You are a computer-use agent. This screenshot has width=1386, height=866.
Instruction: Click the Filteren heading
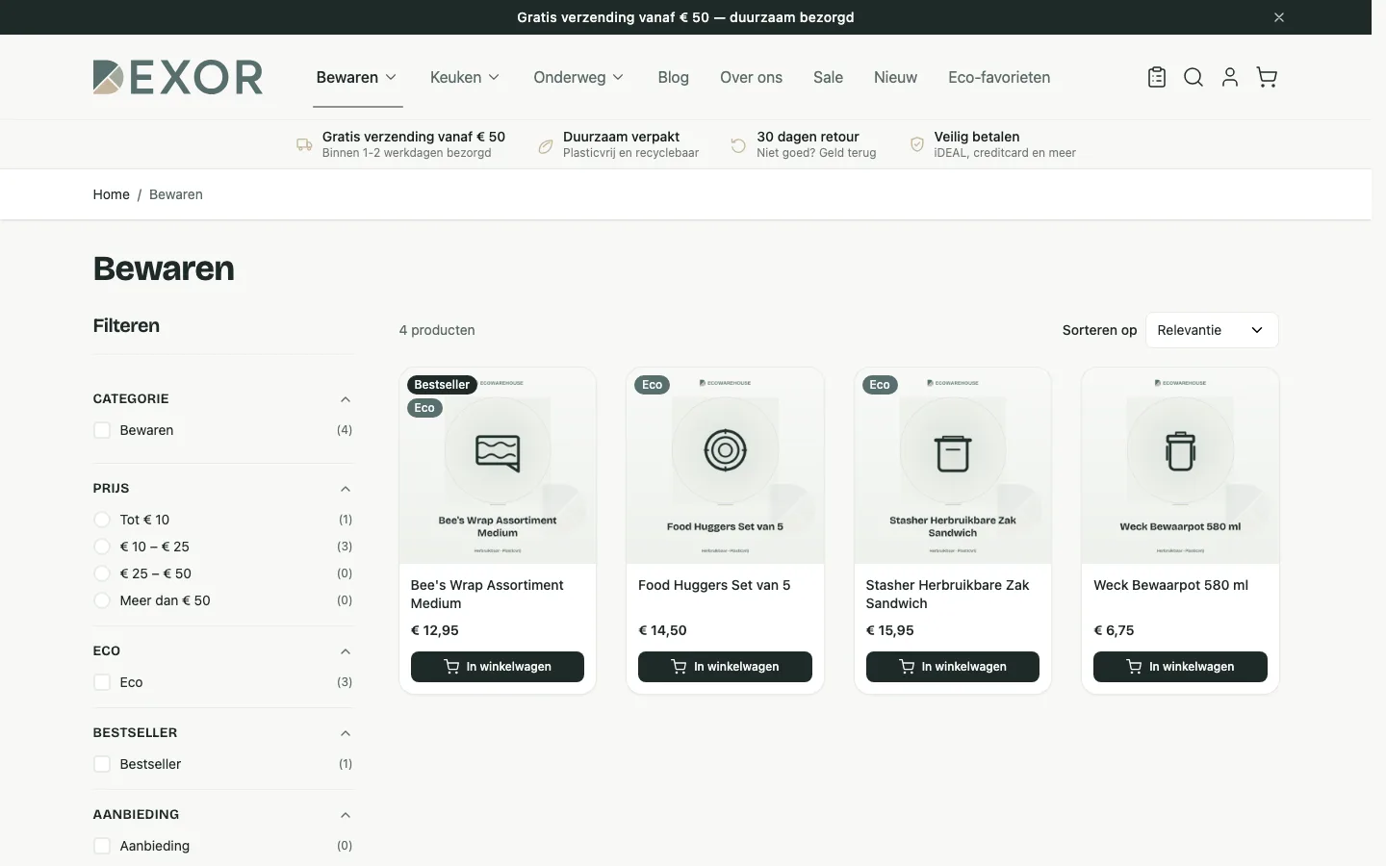coord(126,325)
